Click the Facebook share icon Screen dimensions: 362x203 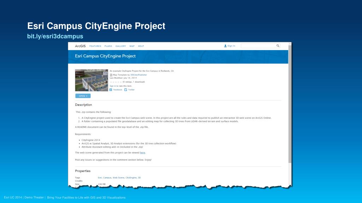tap(111, 90)
